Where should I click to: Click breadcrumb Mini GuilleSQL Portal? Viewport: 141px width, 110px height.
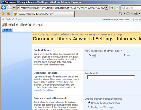point(45,35)
